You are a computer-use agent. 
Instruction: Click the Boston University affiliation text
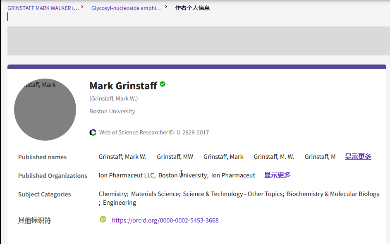[x=112, y=111]
